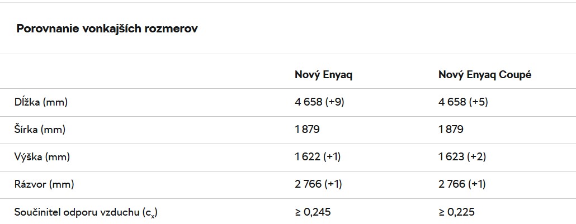Click the subscript 'x' in the 'cx' symbol
The height and width of the screenshot is (224, 576).
(159, 215)
